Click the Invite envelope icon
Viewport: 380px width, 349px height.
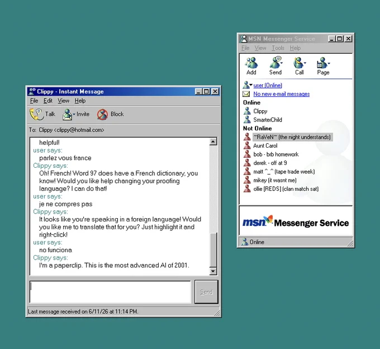click(67, 115)
